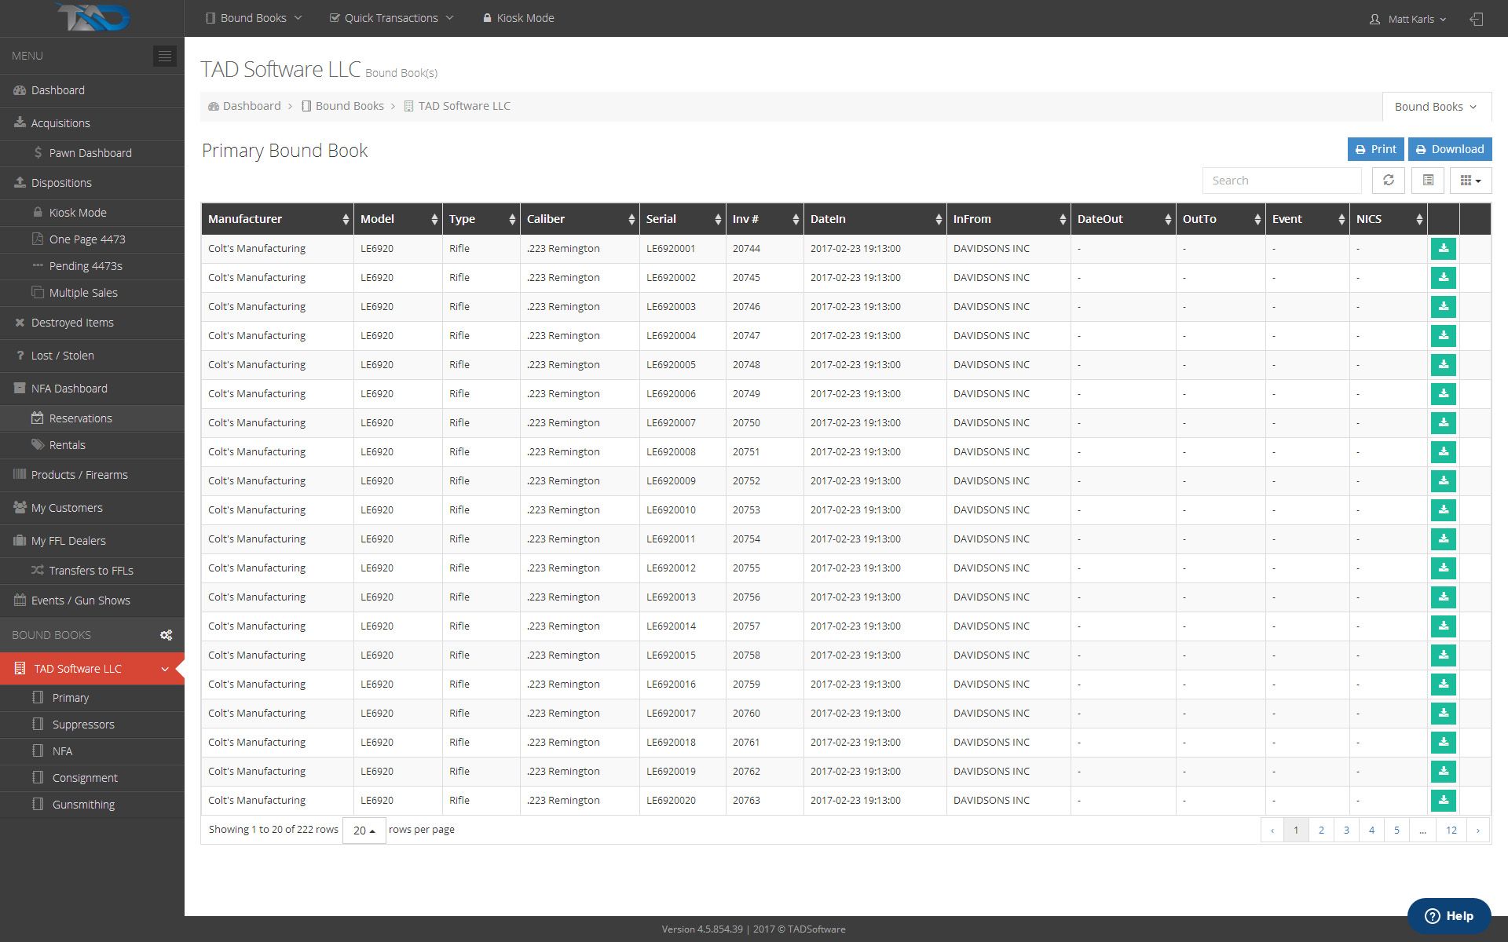This screenshot has width=1508, height=942.
Task: Open the columns visibility dropdown
Action: point(1470,181)
